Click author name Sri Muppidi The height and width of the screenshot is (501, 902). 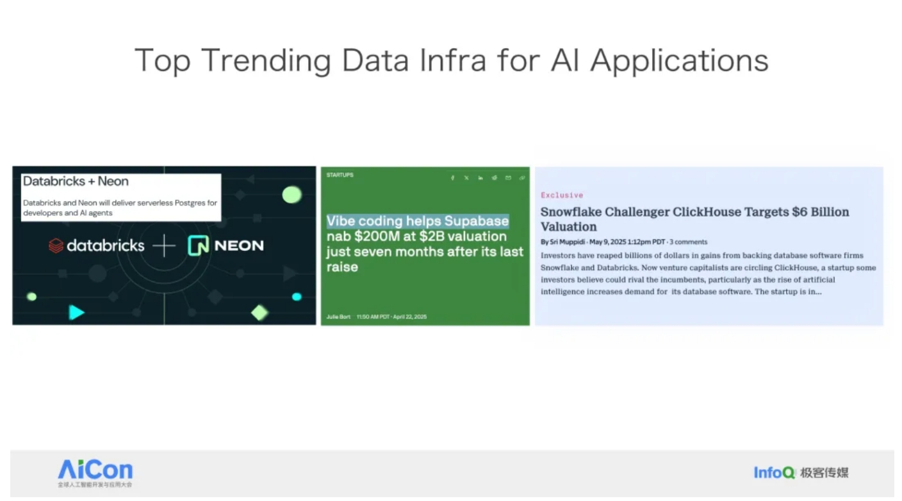pyautogui.click(x=567, y=242)
